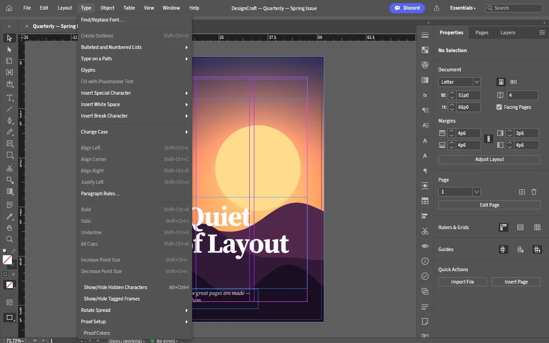Open the Object menu

[108, 8]
